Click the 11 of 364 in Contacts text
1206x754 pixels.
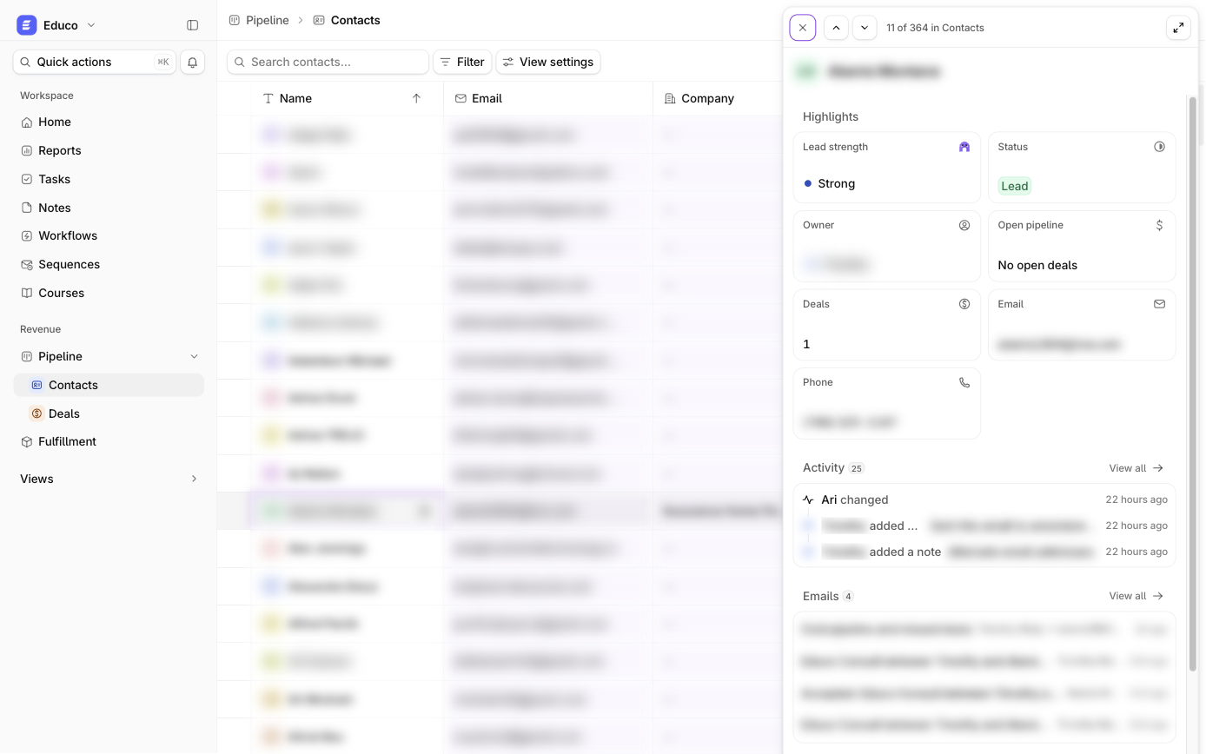pos(935,28)
